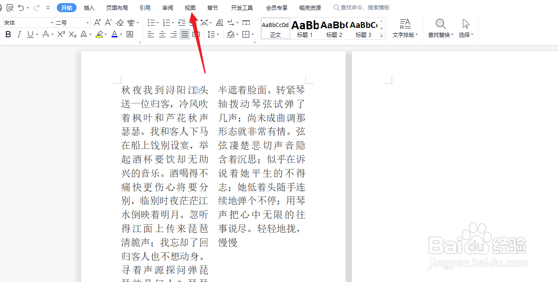Open print preview from quick access toolbar
Image resolution: width=558 pixels, height=282 pixels.
click(x=10, y=8)
